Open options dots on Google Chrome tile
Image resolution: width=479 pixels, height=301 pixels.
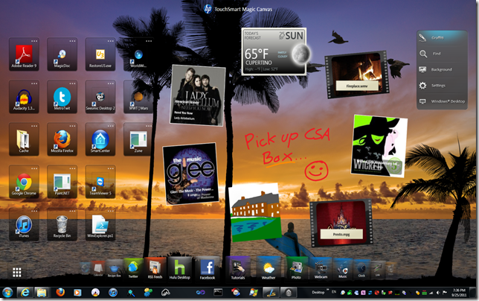pyautogui.click(x=34, y=168)
